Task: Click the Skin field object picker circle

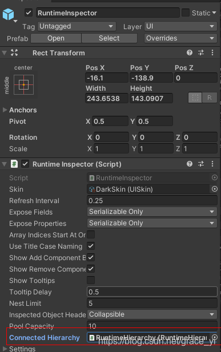Action: pos(215,189)
